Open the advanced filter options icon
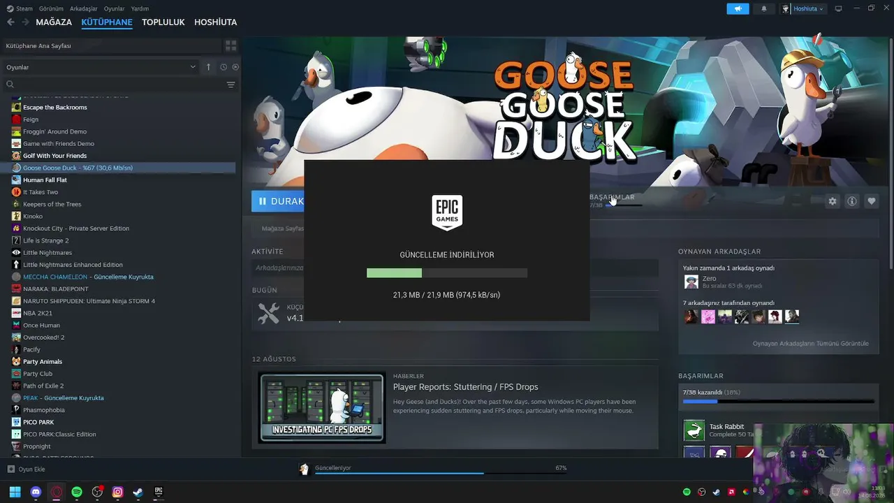The width and height of the screenshot is (894, 503). (230, 85)
